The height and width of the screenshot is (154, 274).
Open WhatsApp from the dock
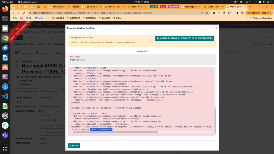point(5,125)
